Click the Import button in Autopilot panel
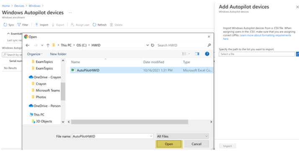The image size is (299, 151). click(x=227, y=146)
